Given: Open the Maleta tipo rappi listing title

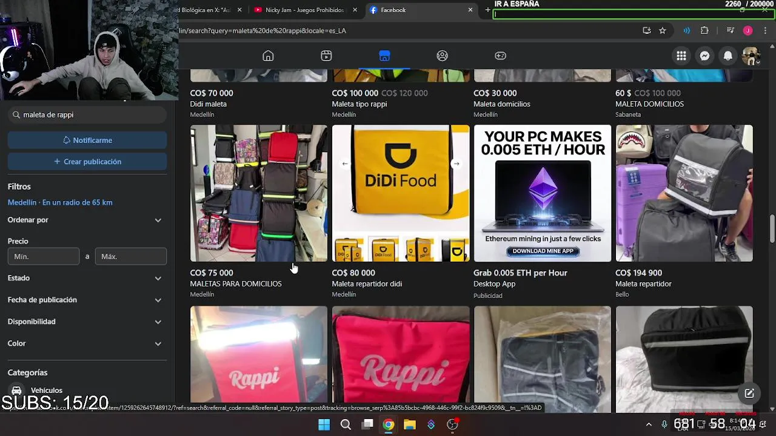Looking at the screenshot, I should tap(360, 104).
